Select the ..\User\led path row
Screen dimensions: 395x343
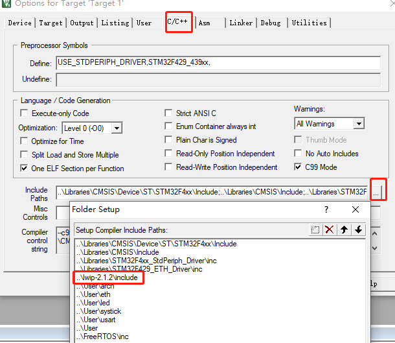point(220,303)
